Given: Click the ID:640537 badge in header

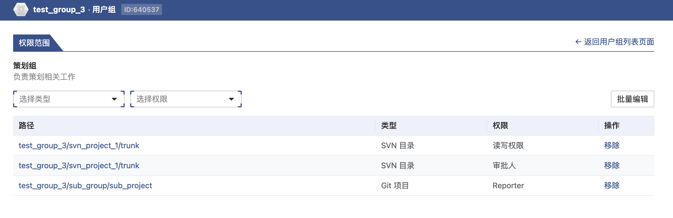Looking at the screenshot, I should tap(142, 10).
